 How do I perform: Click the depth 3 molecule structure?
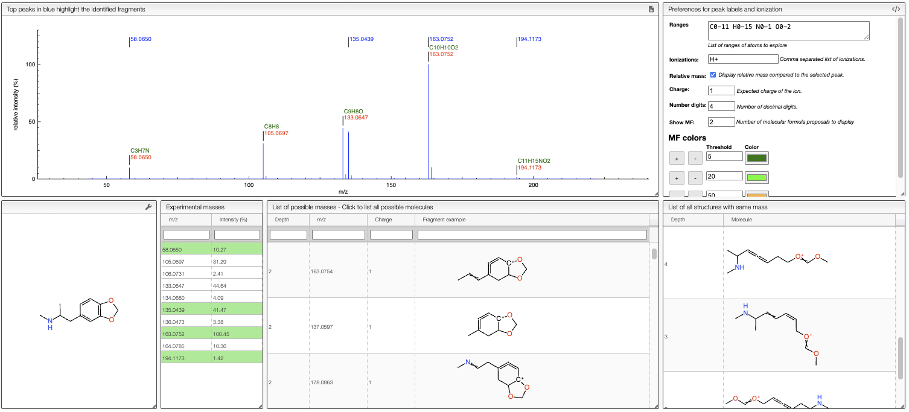click(777, 334)
